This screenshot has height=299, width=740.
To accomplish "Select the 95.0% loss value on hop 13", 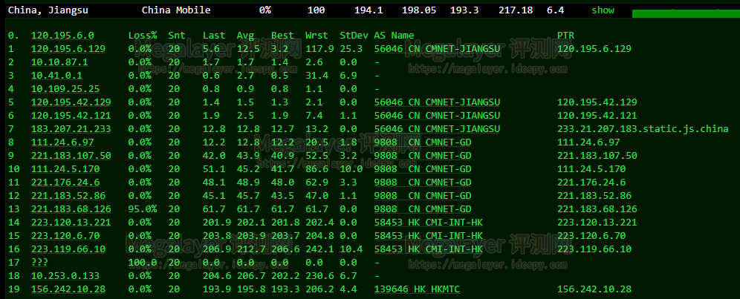I will click(x=143, y=209).
